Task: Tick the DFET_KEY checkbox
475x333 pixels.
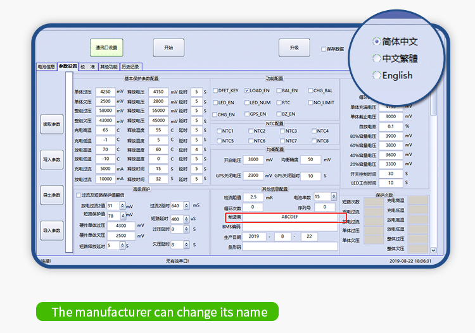Action: coord(215,90)
